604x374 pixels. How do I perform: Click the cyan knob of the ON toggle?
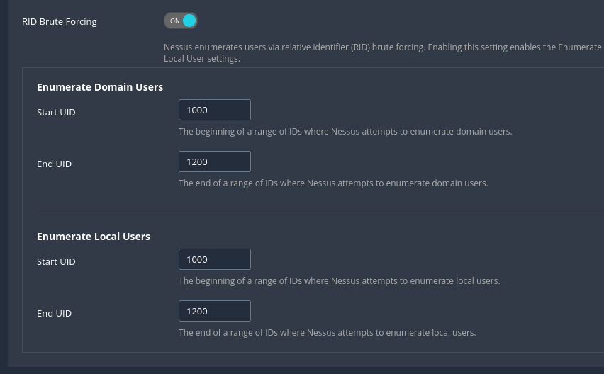tap(189, 21)
